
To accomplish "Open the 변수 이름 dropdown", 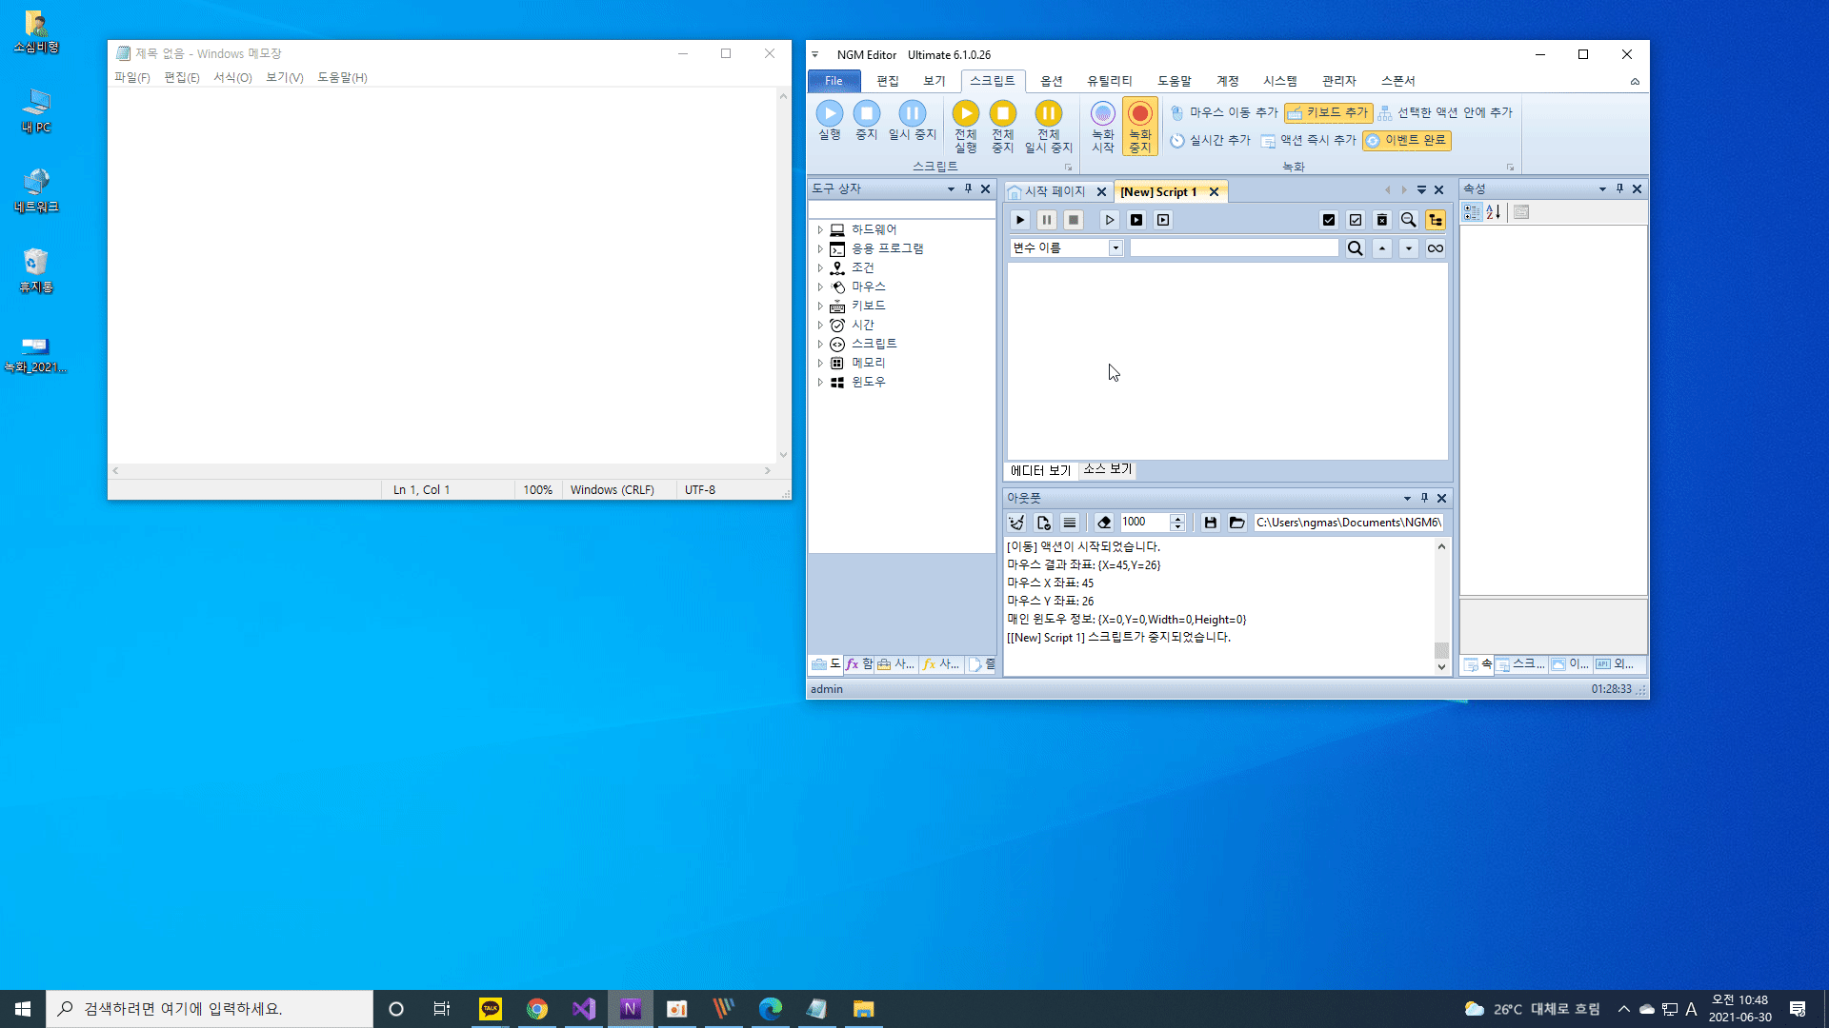I will click(x=1115, y=248).
